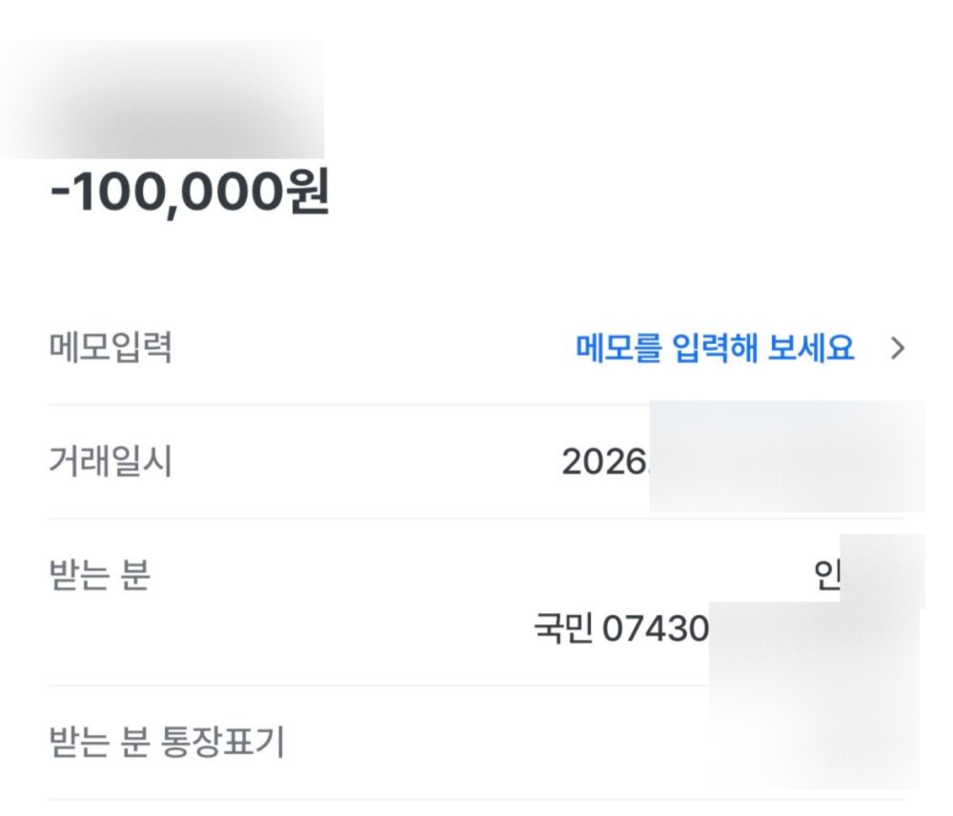The image size is (953, 816).
Task: Click the 받는 분 통장표기 label
Action: coord(167,741)
